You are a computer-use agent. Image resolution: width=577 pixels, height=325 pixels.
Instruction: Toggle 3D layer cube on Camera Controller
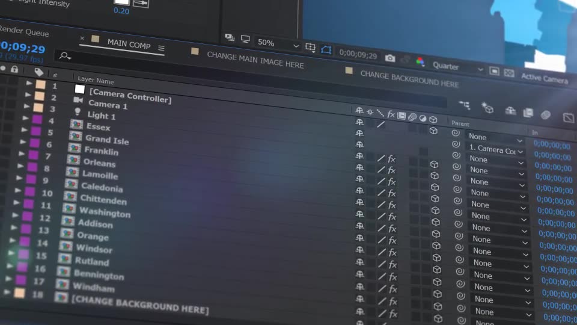coord(433,131)
